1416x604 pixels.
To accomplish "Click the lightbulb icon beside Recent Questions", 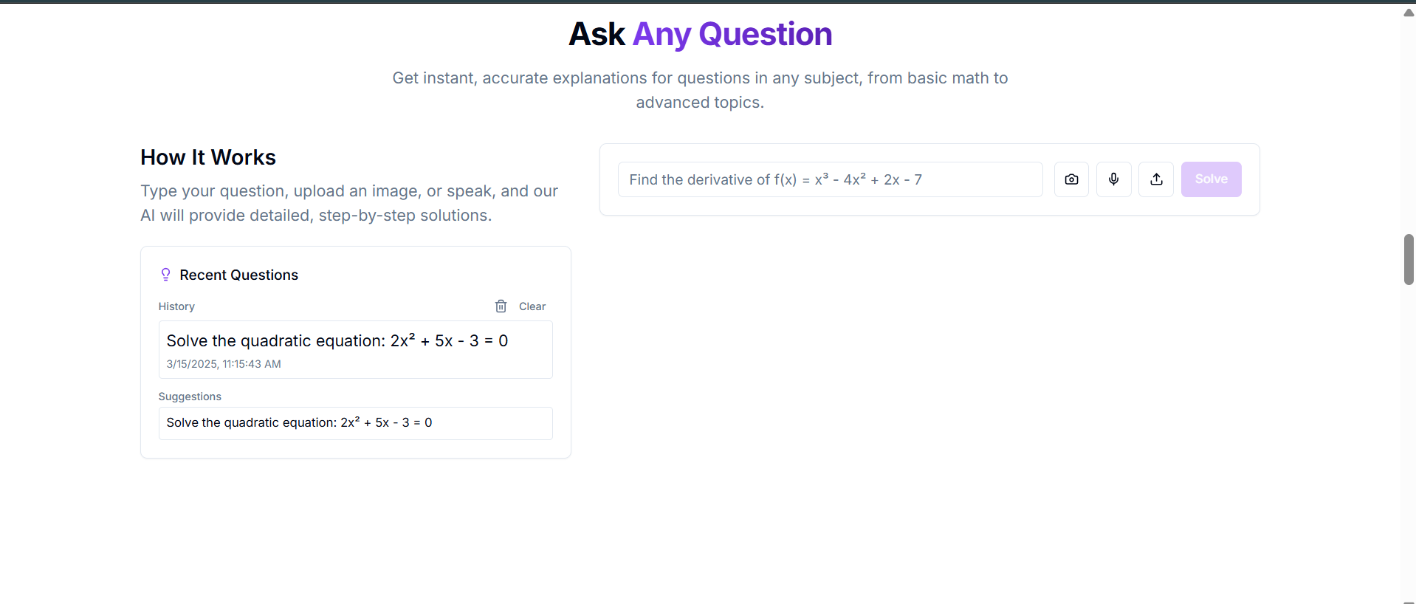I will 165,275.
